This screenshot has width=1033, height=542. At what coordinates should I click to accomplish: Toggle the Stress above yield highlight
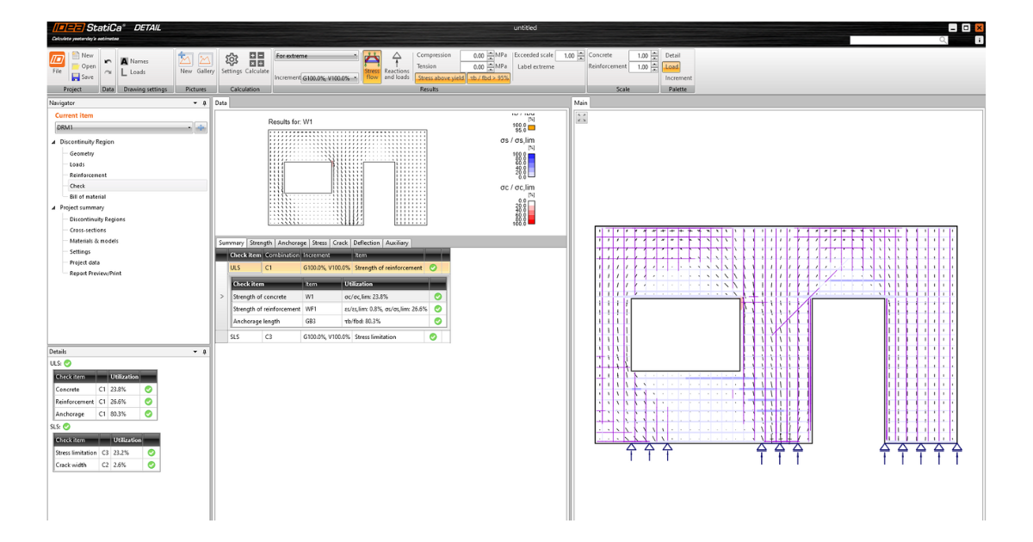click(440, 77)
